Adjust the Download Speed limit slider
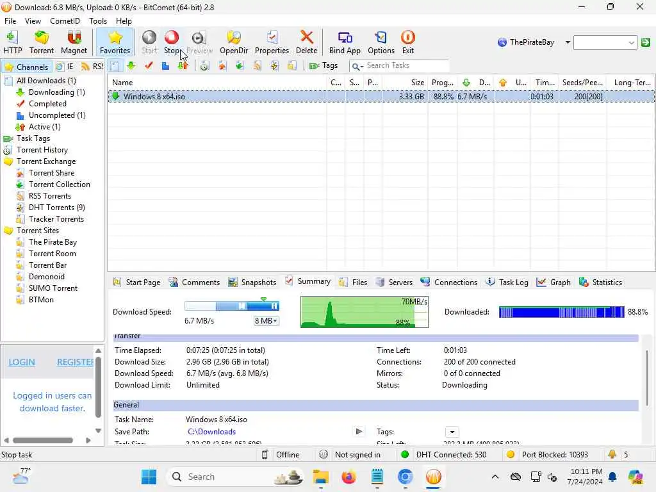The image size is (656, 492). (x=232, y=306)
